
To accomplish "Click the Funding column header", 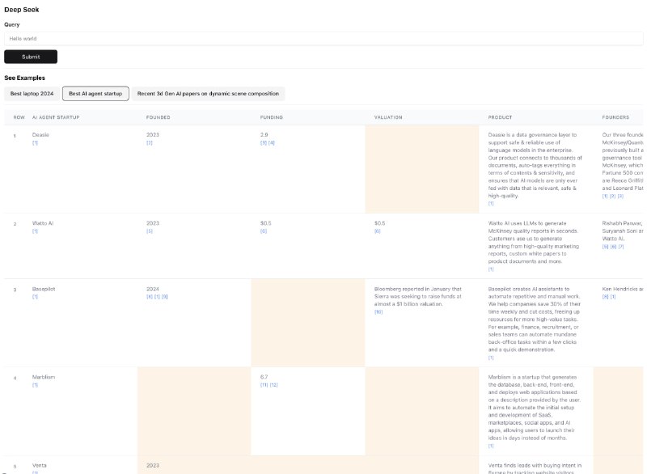I will click(x=272, y=117).
